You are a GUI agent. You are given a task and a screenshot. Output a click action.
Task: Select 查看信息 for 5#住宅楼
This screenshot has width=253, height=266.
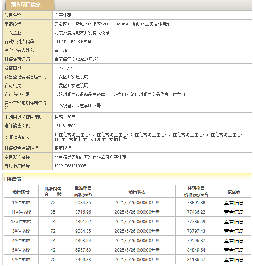point(234,250)
